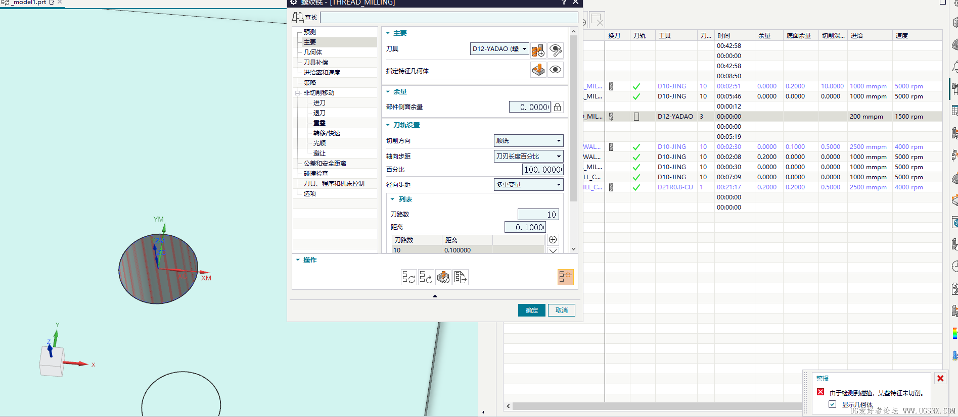958x417 pixels.
Task: Toggle the part side stock lock icon
Action: [x=557, y=107]
